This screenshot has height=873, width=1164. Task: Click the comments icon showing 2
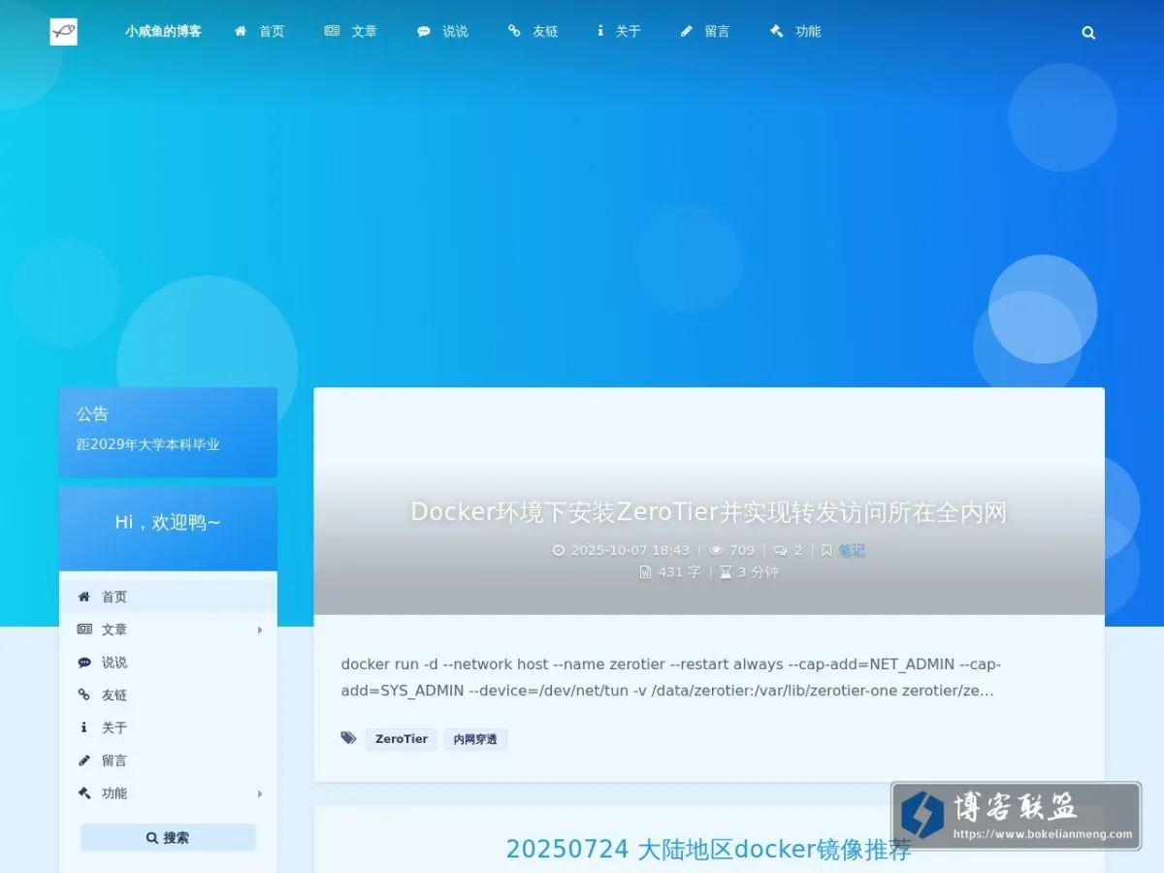click(x=780, y=550)
